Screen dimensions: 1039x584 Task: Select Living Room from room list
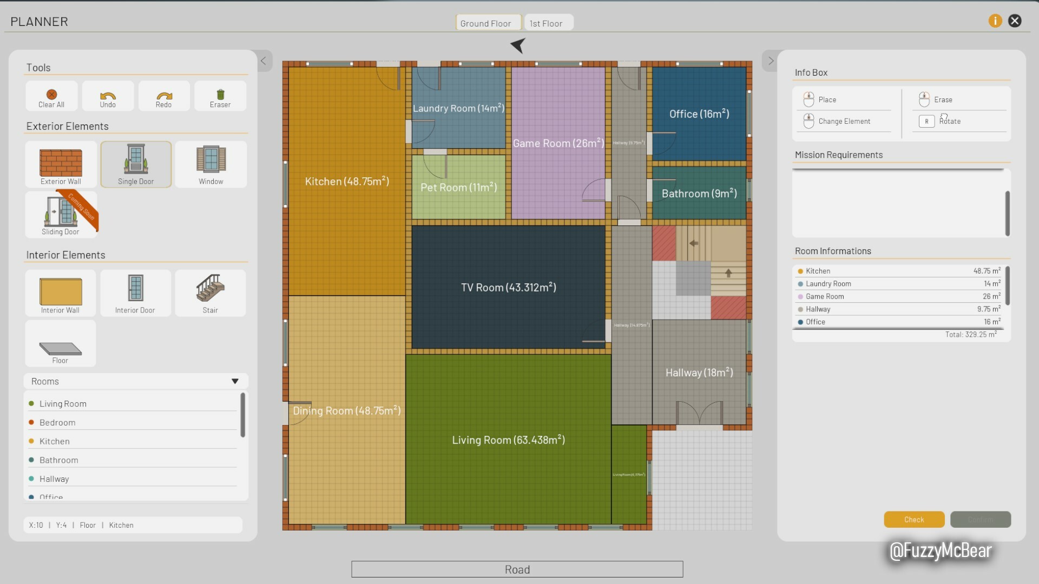click(x=63, y=403)
